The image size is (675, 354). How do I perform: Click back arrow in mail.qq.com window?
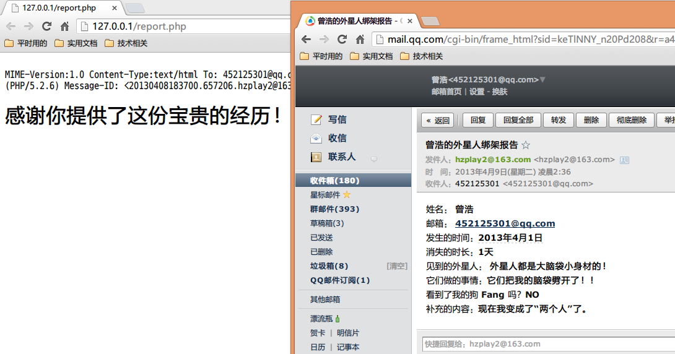pos(306,40)
